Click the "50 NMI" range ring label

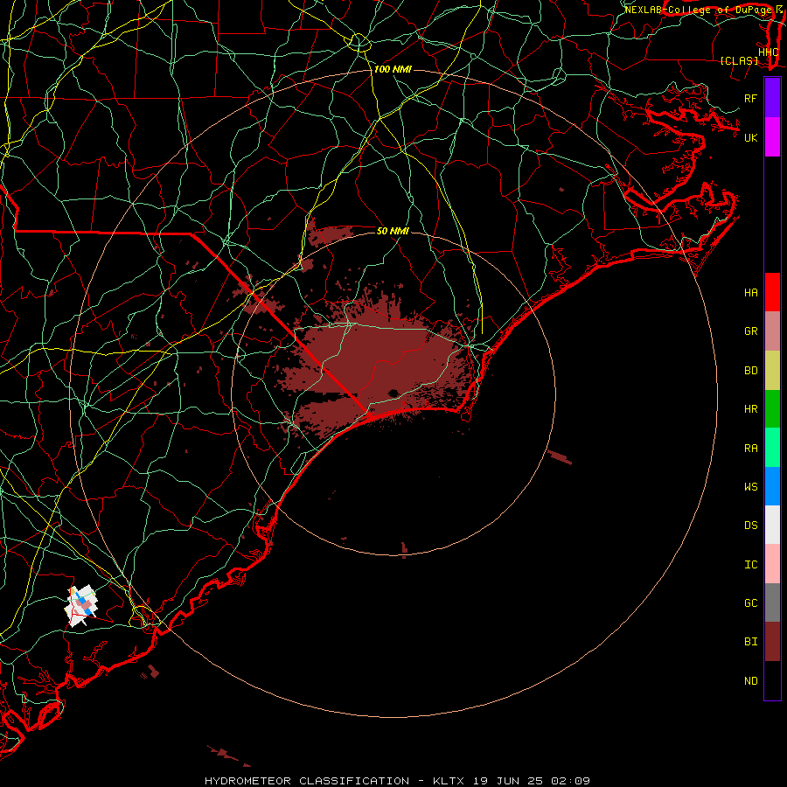pos(393,231)
